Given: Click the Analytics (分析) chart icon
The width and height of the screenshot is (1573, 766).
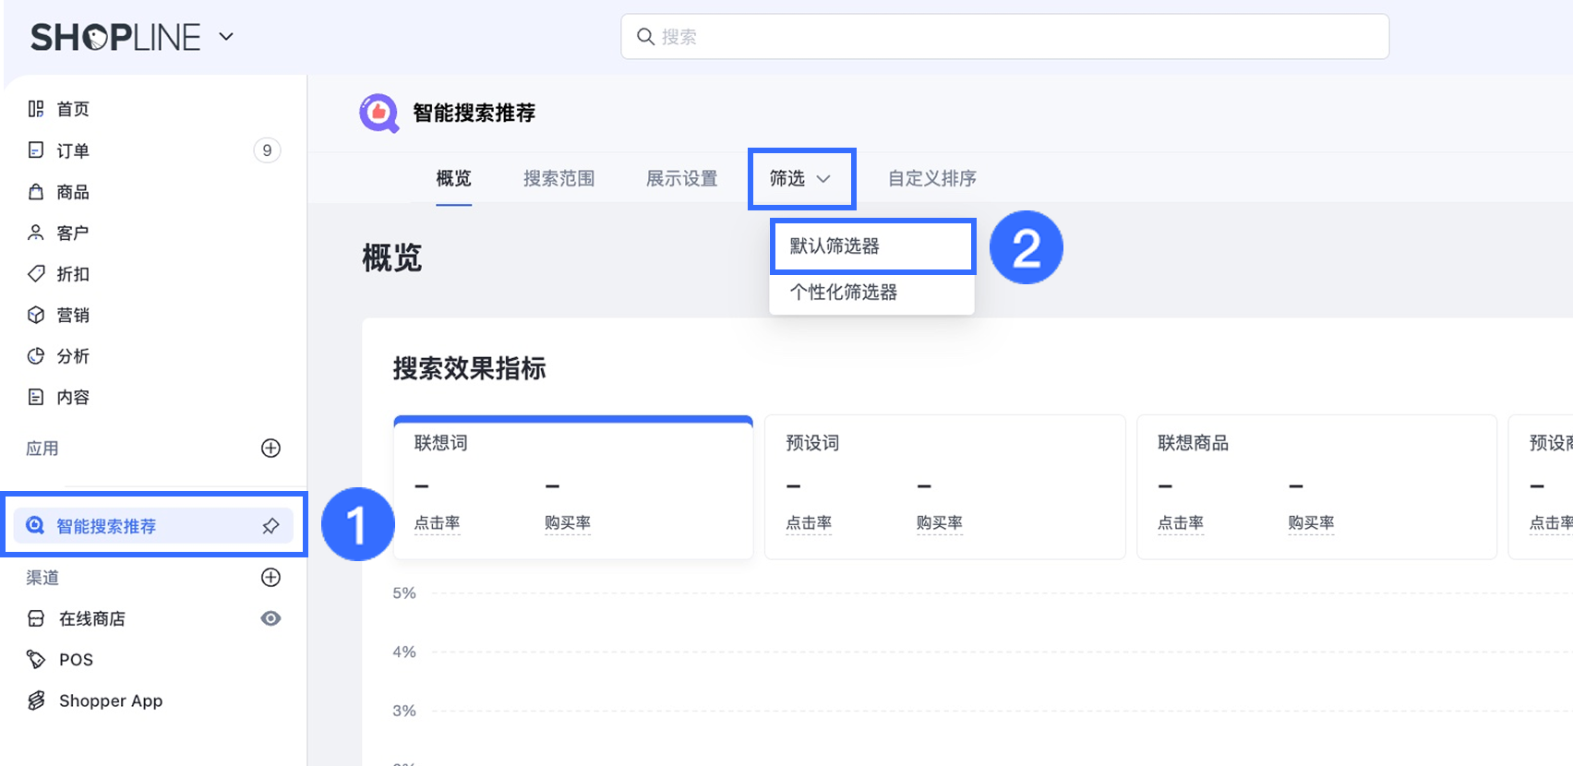Looking at the screenshot, I should point(36,356).
